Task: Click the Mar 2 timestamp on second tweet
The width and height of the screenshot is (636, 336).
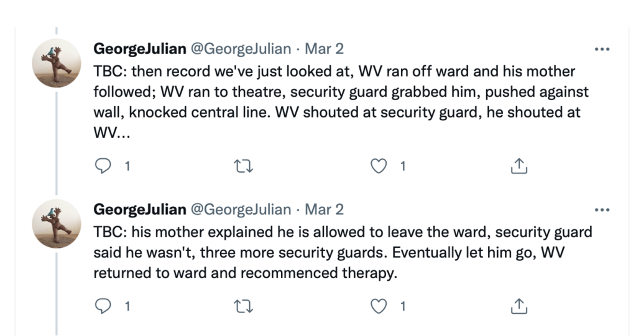Action: pyautogui.click(x=324, y=209)
